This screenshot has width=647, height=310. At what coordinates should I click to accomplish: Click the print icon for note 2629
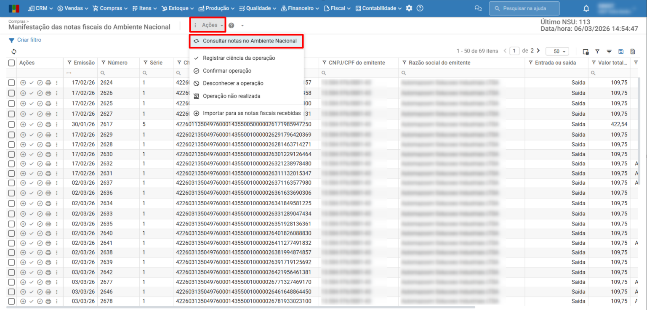click(48, 135)
